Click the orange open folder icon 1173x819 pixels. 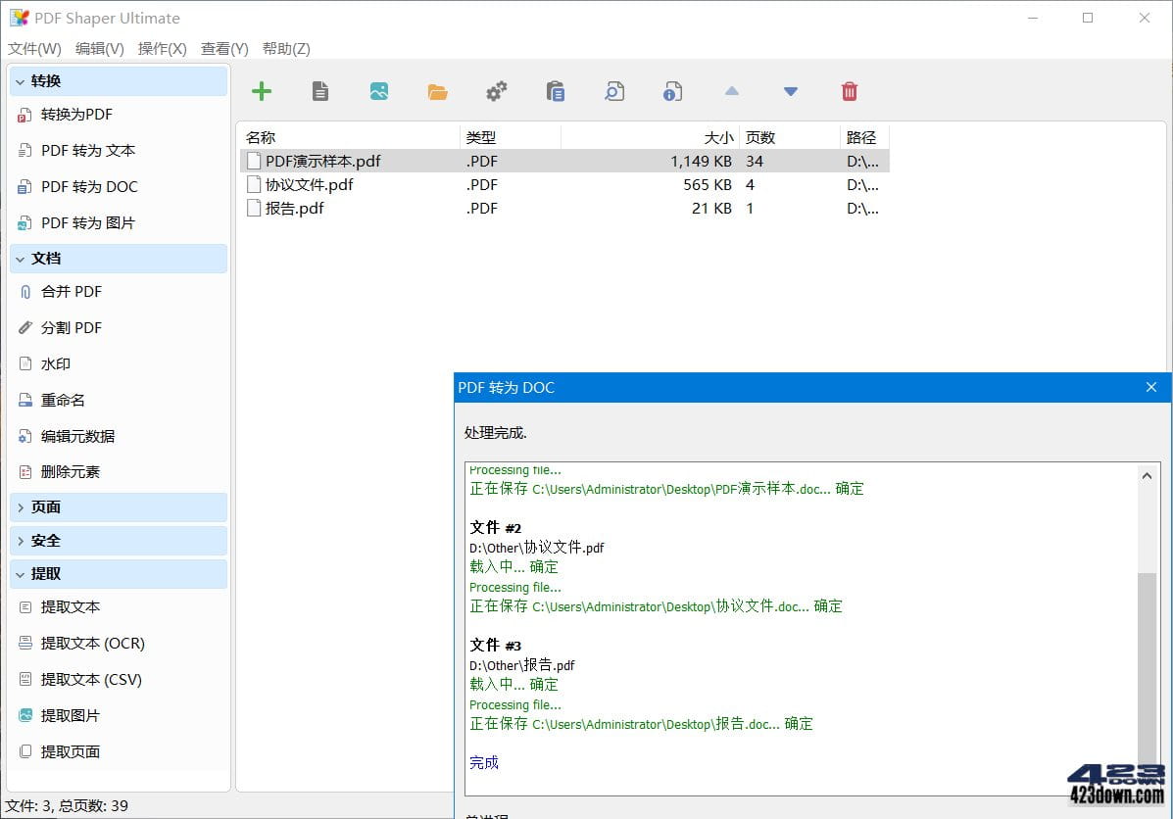[438, 92]
